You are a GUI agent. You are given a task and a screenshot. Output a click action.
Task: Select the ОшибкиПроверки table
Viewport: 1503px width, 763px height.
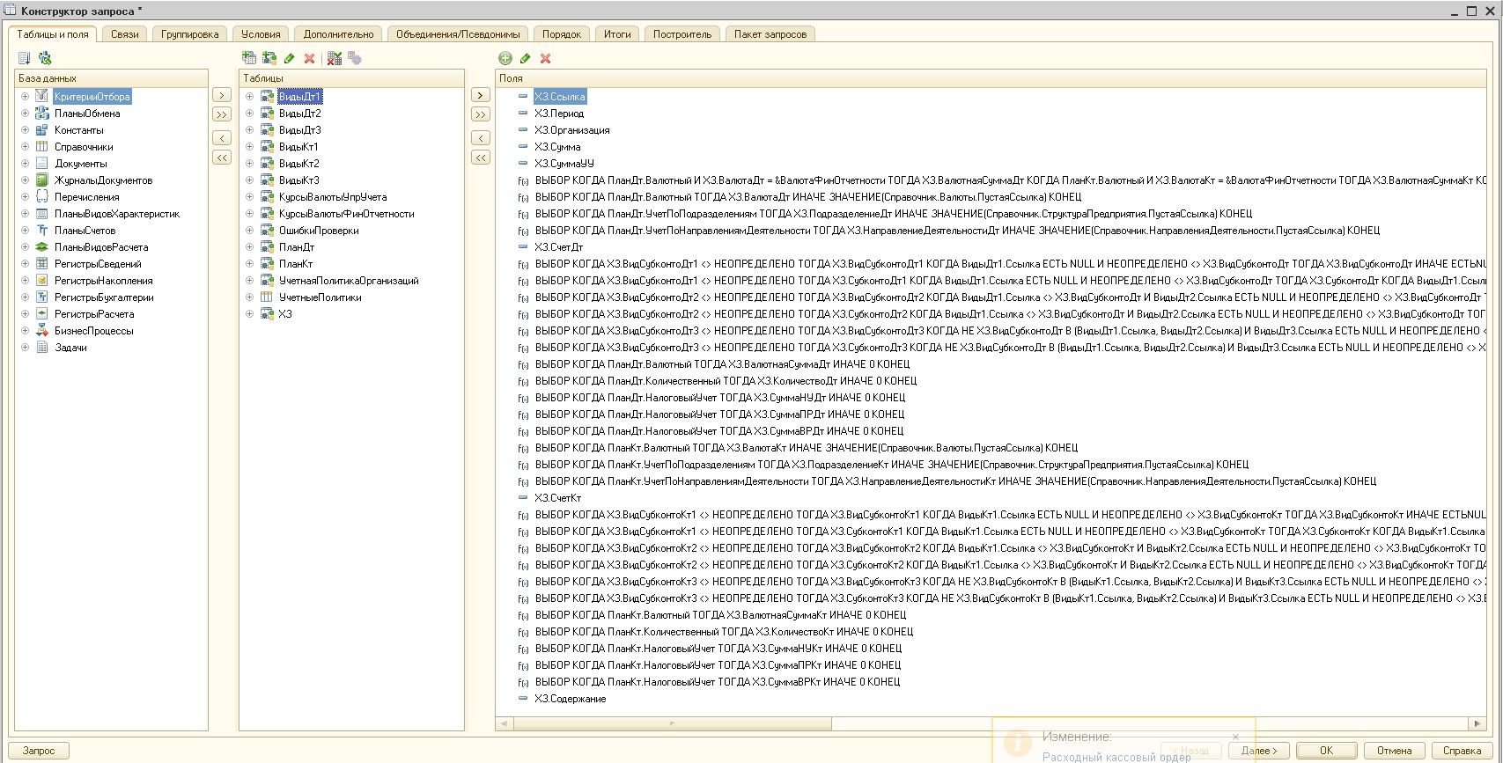319,230
